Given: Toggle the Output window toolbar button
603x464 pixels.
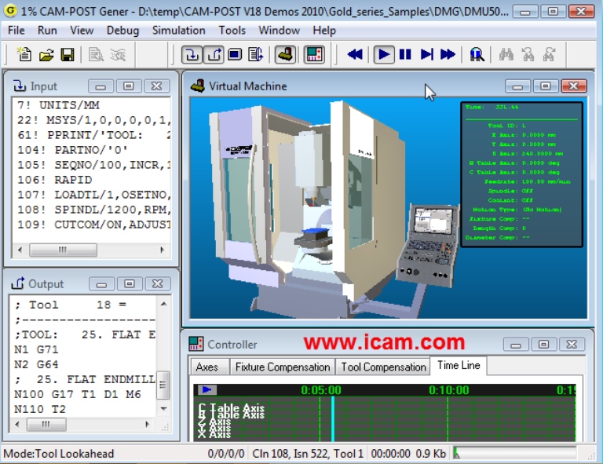Looking at the screenshot, I should point(214,55).
